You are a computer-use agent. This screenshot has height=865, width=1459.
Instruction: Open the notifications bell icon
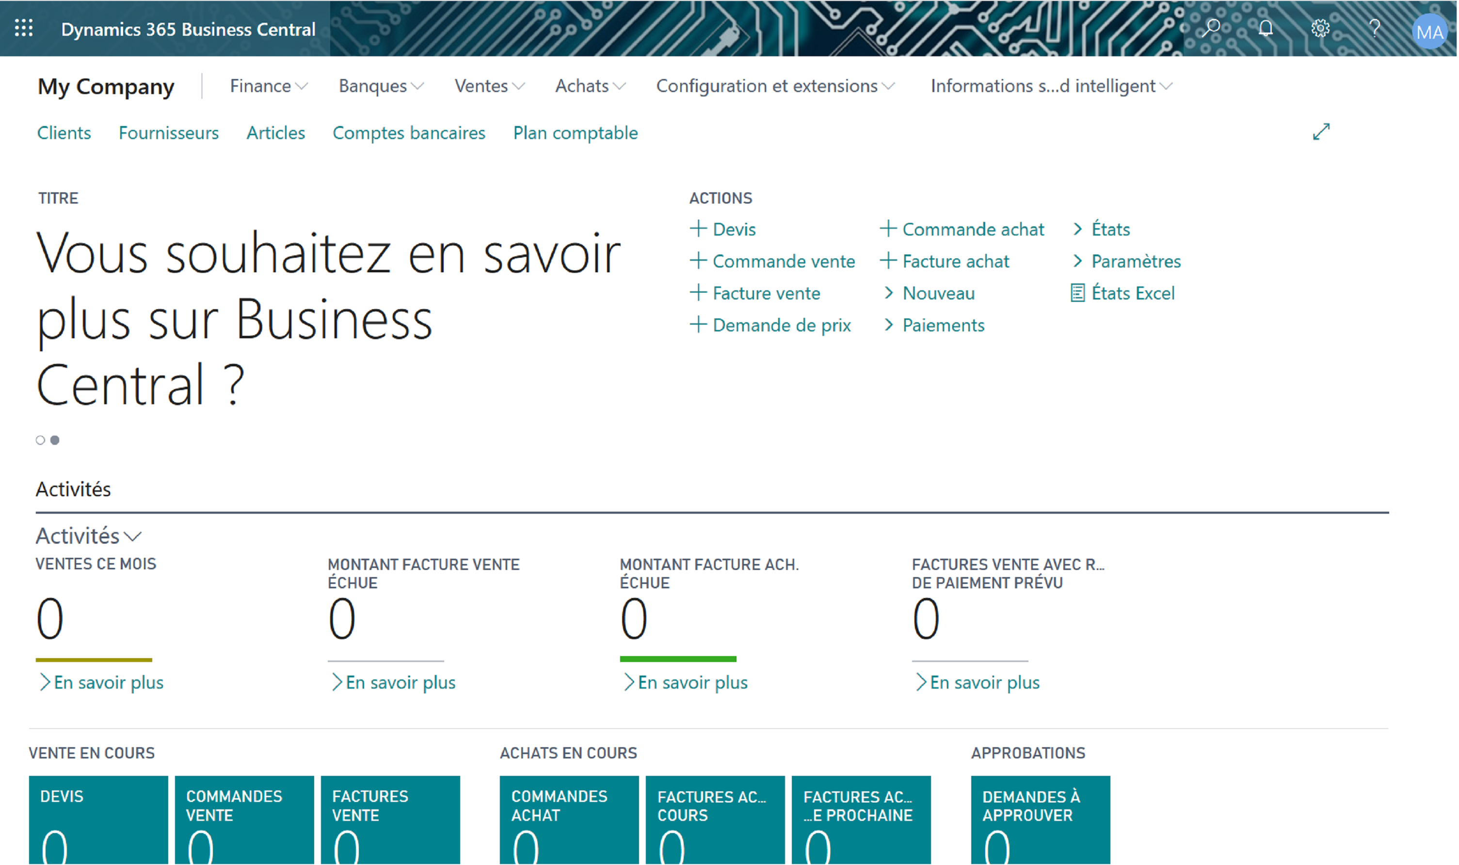(x=1266, y=28)
